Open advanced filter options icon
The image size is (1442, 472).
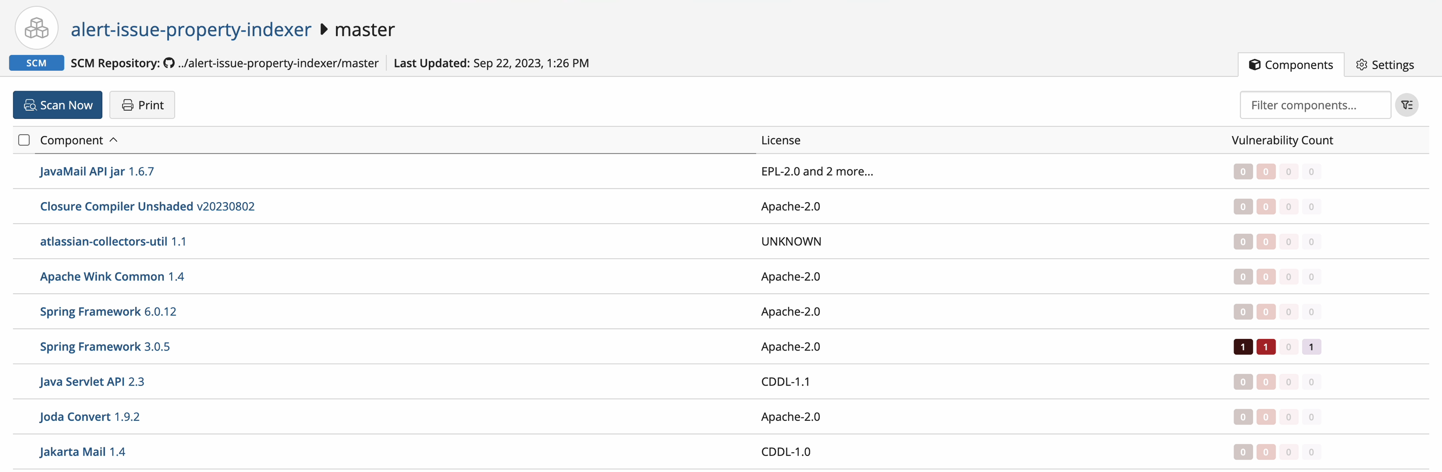tap(1407, 105)
